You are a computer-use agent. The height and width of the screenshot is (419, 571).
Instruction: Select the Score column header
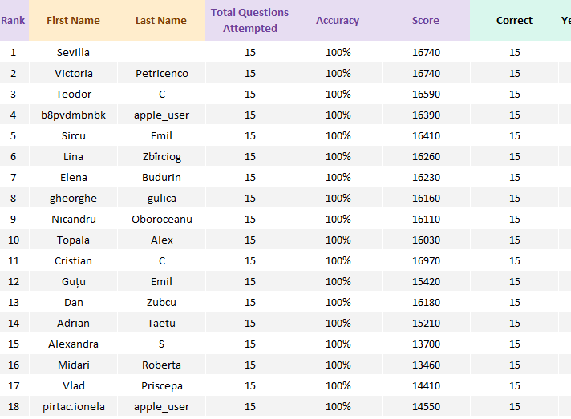[x=426, y=21]
